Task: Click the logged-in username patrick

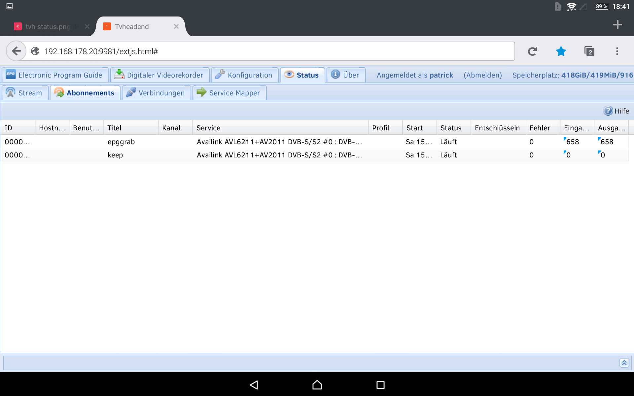Action: coord(441,75)
